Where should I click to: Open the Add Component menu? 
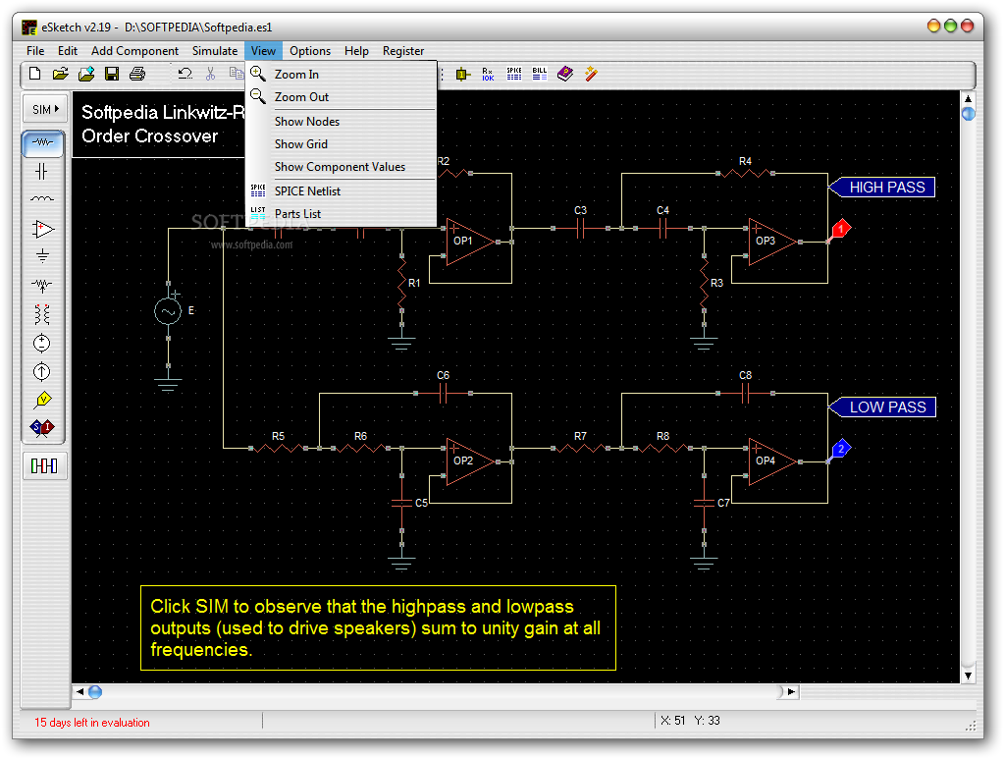click(x=134, y=51)
